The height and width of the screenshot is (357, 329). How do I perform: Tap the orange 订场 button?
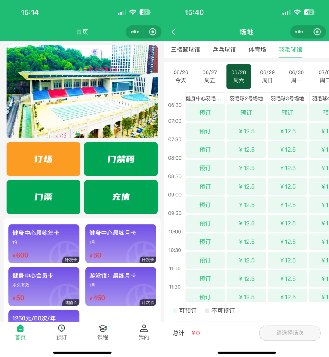[43, 159]
